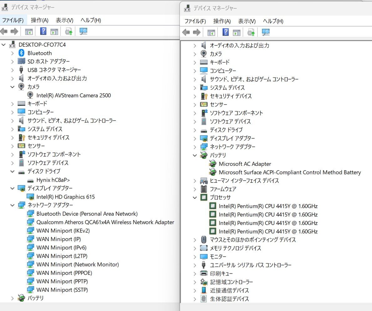
Task: Collapse the DESKTOP-CFO77C4 root node
Action: [x=3, y=45]
